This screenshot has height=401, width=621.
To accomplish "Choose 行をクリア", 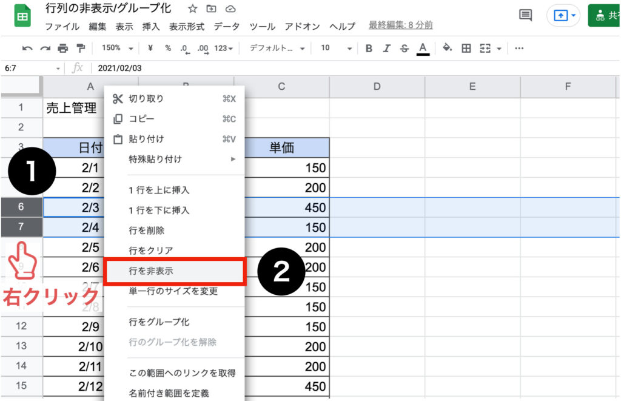I will click(174, 251).
